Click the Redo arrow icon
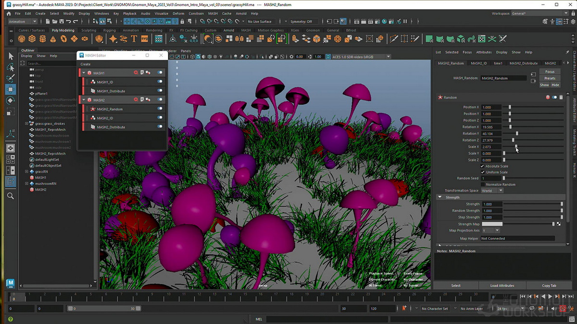Viewport: 577px width, 324px height. [75, 22]
